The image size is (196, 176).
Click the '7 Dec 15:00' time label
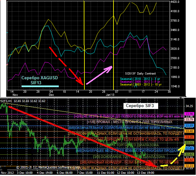(x=85, y=173)
